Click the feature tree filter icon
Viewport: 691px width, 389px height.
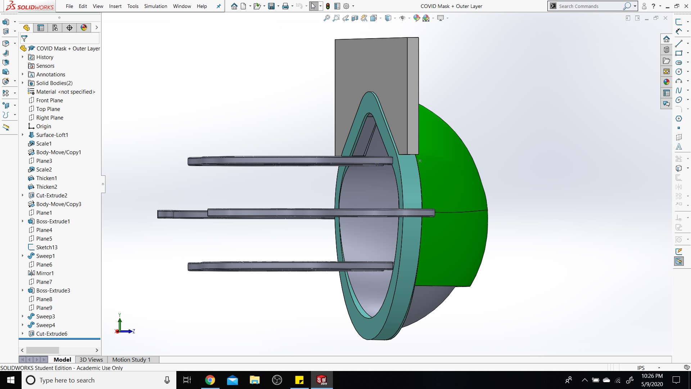(24, 38)
